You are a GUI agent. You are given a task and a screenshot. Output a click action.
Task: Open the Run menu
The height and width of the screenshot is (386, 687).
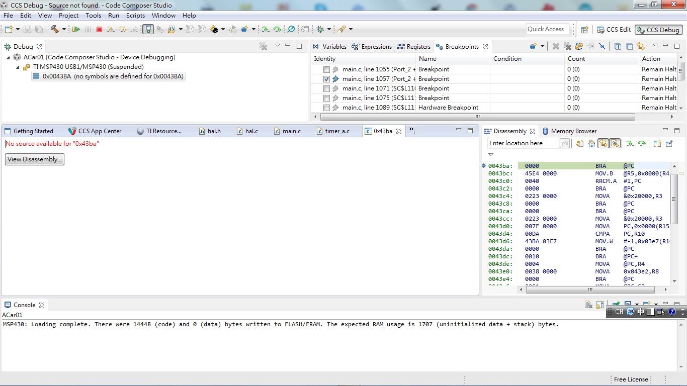(114, 16)
